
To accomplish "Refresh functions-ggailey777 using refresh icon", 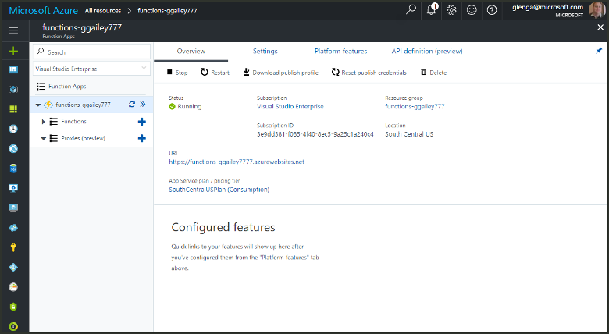I will pos(132,105).
